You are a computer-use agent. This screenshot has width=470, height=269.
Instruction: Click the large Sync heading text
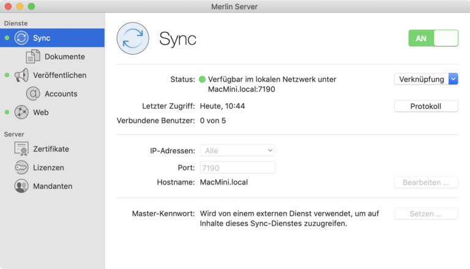pos(177,39)
